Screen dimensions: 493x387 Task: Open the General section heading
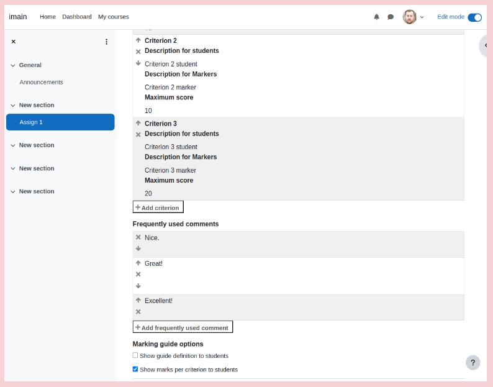point(30,65)
